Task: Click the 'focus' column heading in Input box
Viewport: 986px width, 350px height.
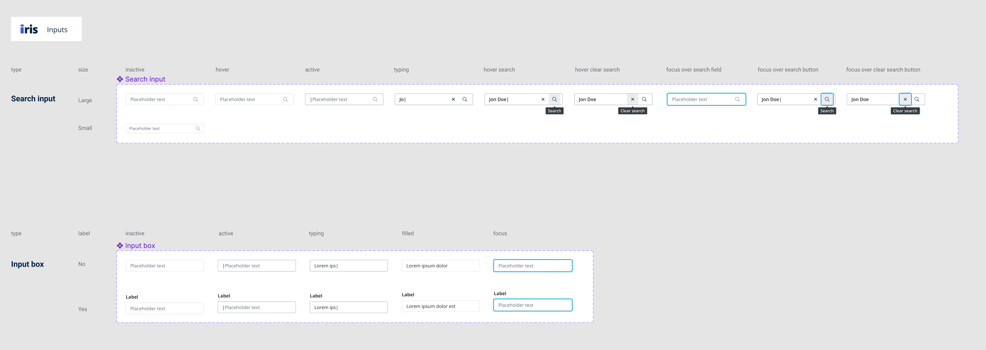Action: coord(500,233)
